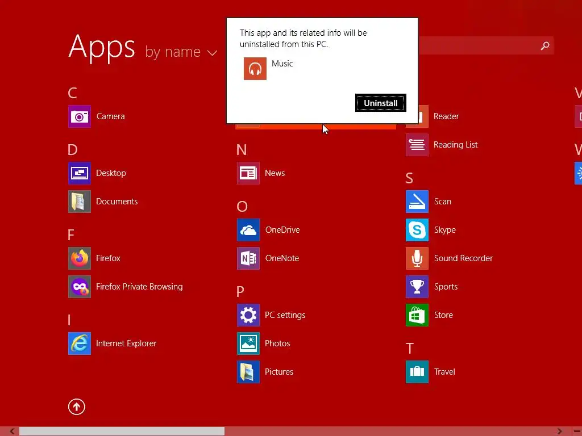This screenshot has width=582, height=436.
Task: Jump using letter C group header
Action: 72,93
